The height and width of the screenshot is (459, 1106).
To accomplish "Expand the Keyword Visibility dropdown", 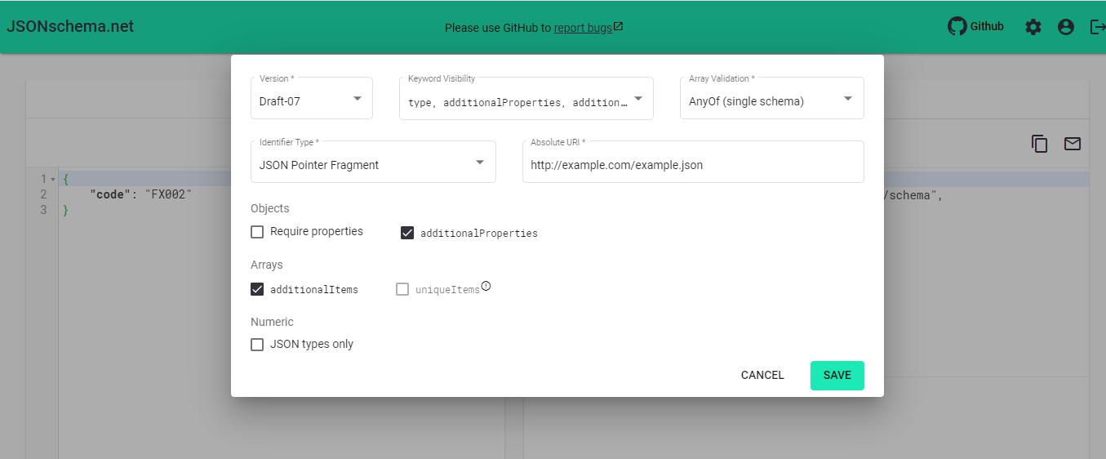I will [x=526, y=98].
